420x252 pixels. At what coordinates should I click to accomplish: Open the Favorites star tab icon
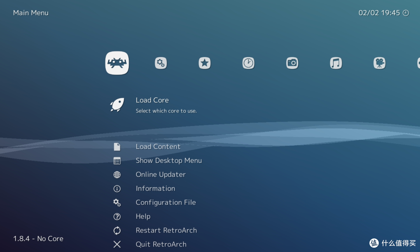205,63
